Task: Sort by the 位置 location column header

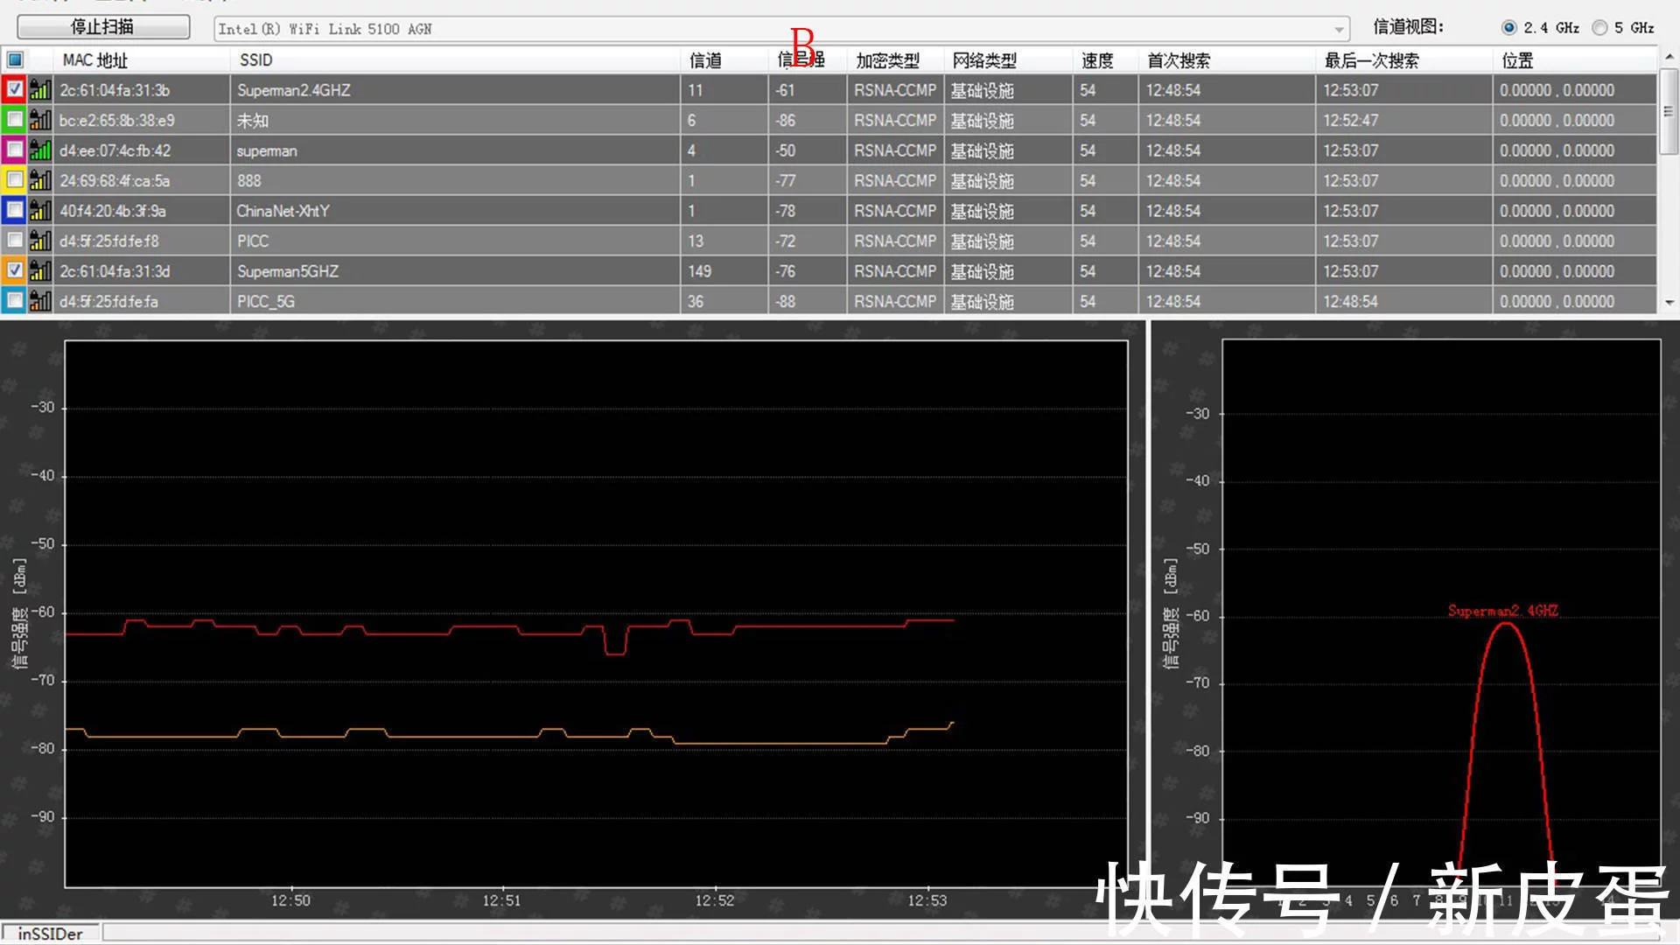Action: click(1575, 59)
